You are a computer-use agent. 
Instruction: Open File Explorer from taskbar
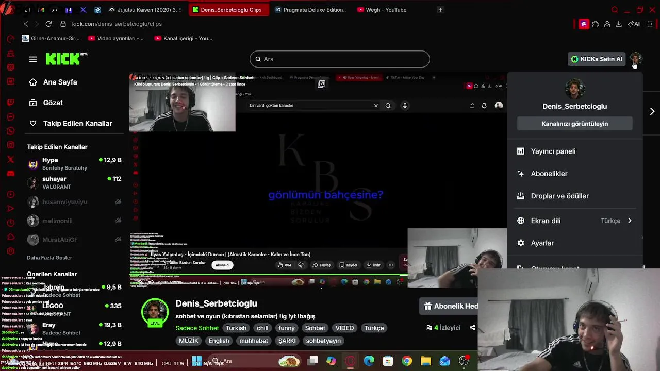pos(426,361)
